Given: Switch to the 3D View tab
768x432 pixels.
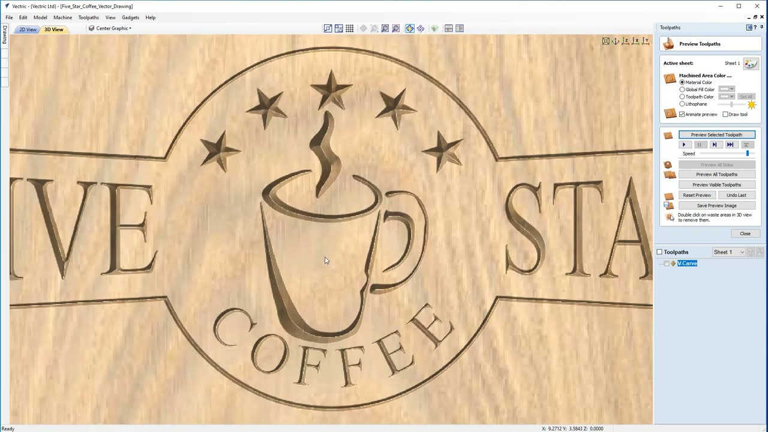Looking at the screenshot, I should click(54, 29).
